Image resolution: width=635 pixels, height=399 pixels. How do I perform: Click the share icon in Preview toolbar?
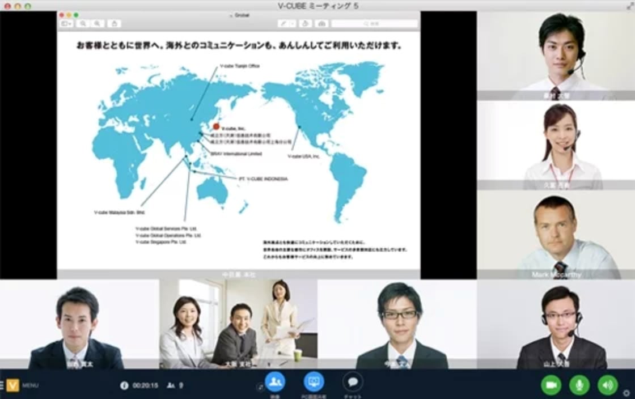(114, 24)
